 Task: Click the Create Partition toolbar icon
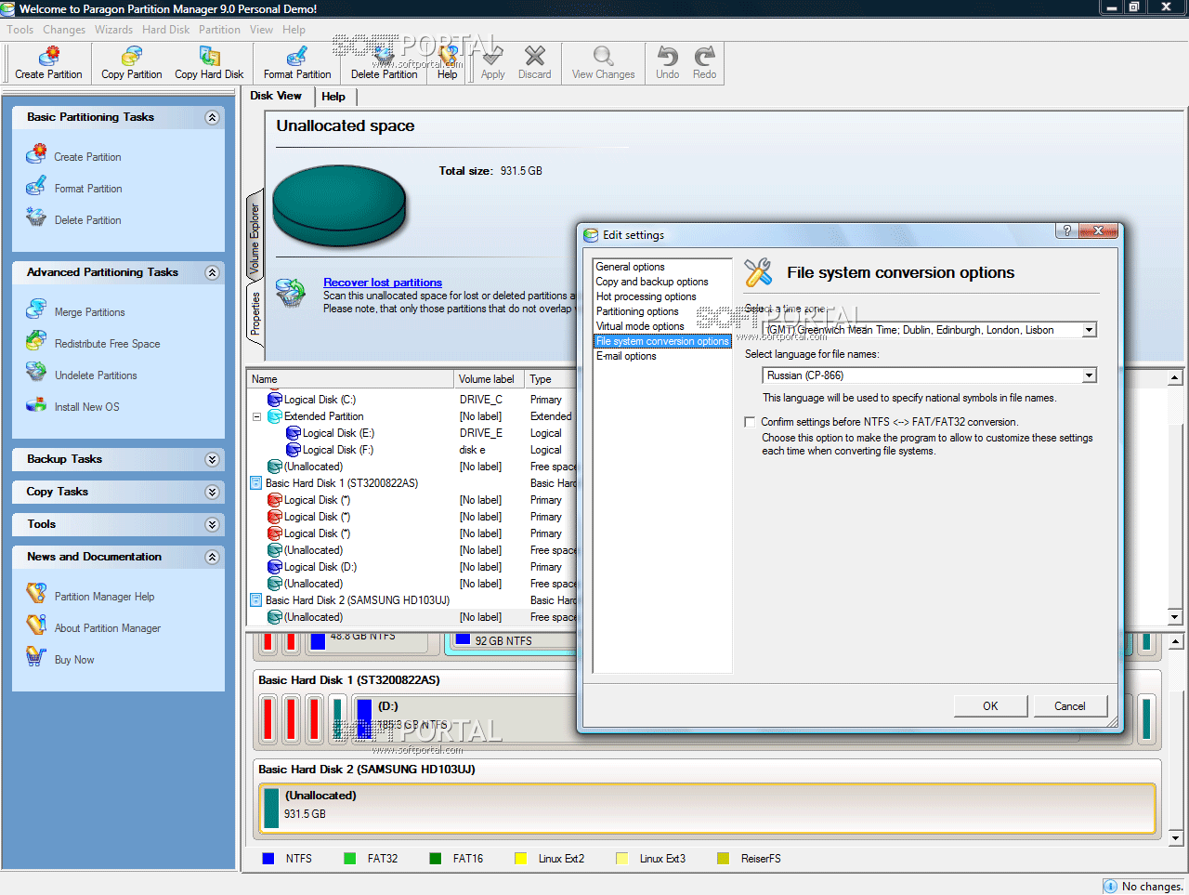coord(48,56)
